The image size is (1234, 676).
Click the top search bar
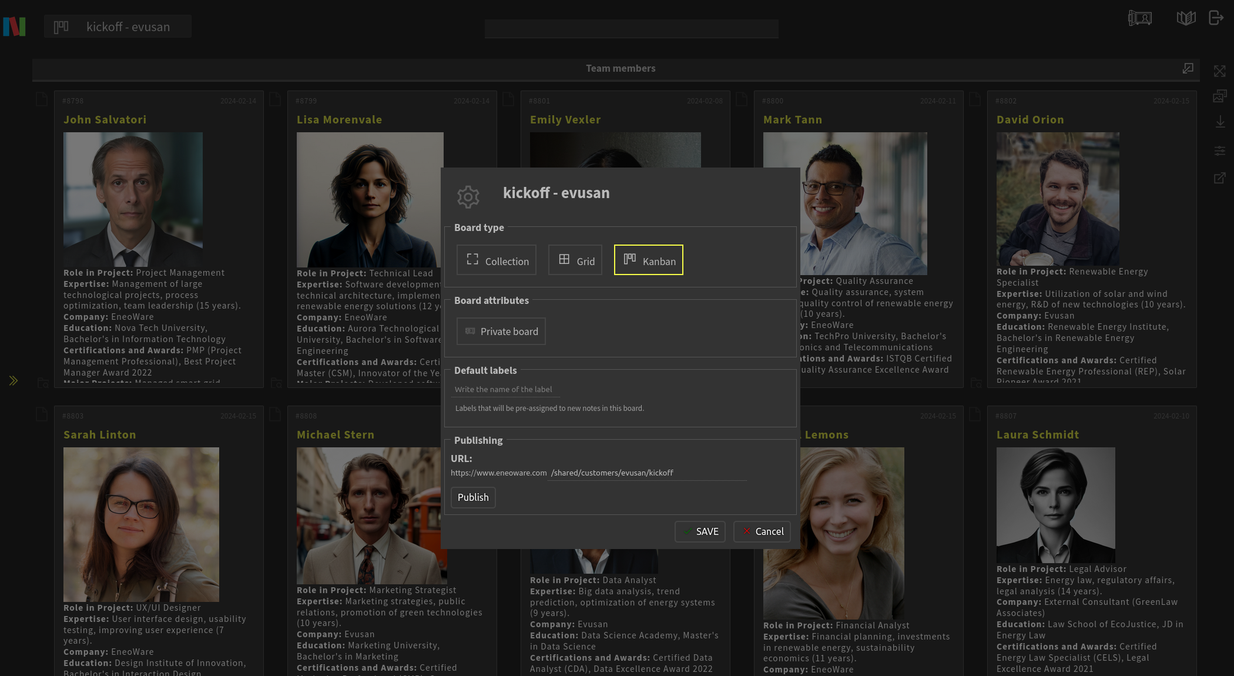pyautogui.click(x=632, y=29)
